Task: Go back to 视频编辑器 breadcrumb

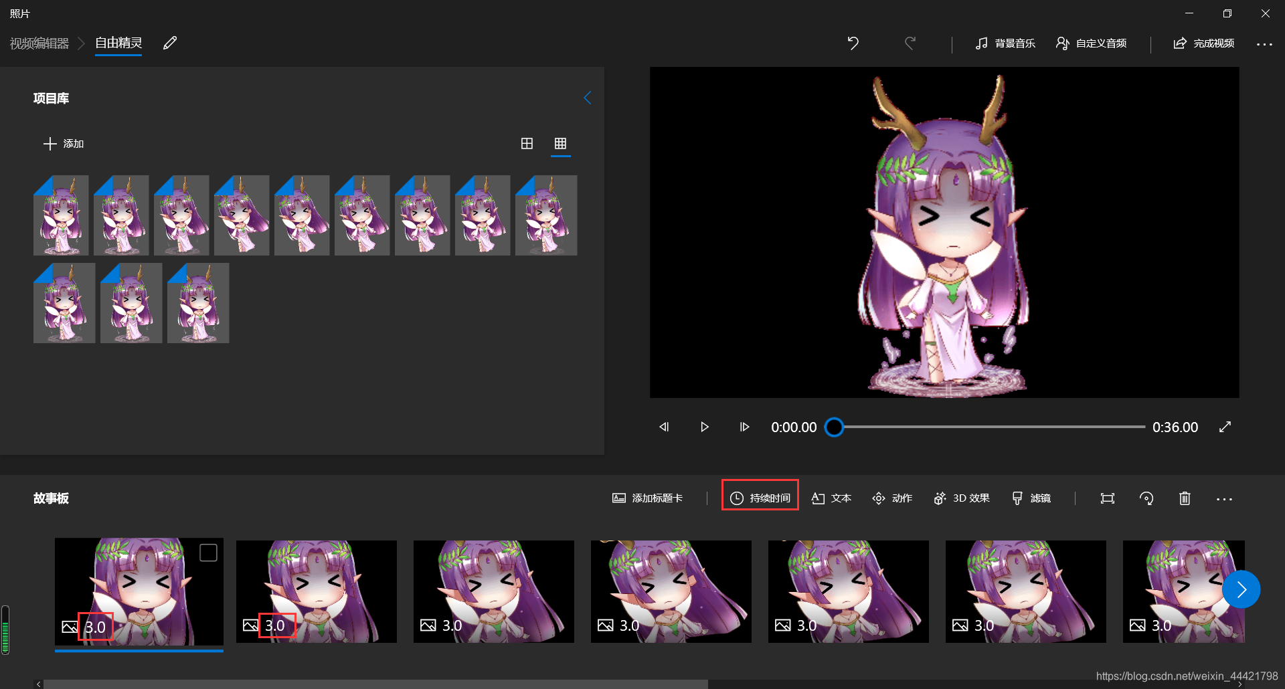Action: point(39,43)
